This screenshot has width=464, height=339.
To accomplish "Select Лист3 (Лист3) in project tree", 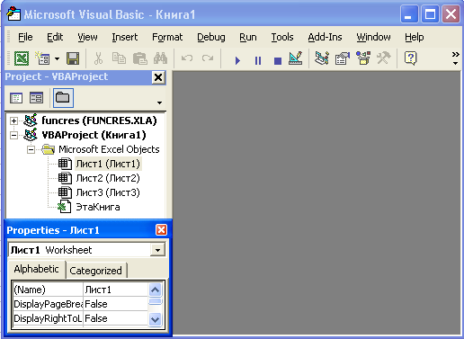I will click(108, 192).
